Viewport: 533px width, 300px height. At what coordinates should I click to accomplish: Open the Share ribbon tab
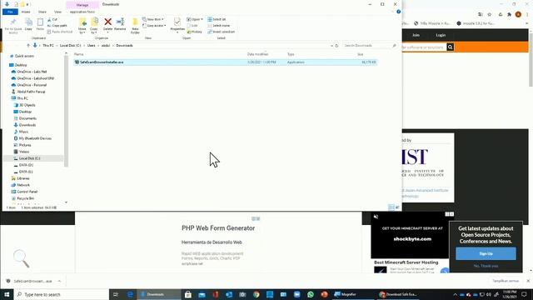pos(42,12)
